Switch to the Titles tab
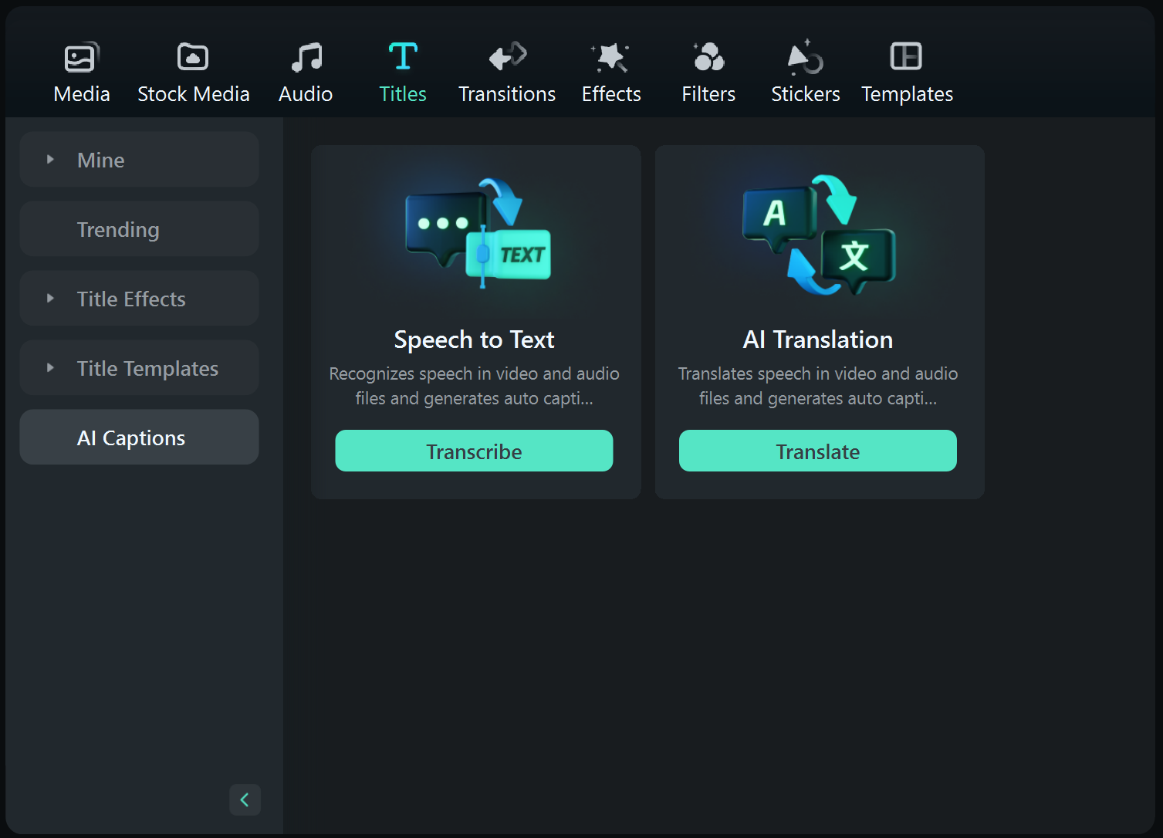1163x838 pixels. point(402,73)
